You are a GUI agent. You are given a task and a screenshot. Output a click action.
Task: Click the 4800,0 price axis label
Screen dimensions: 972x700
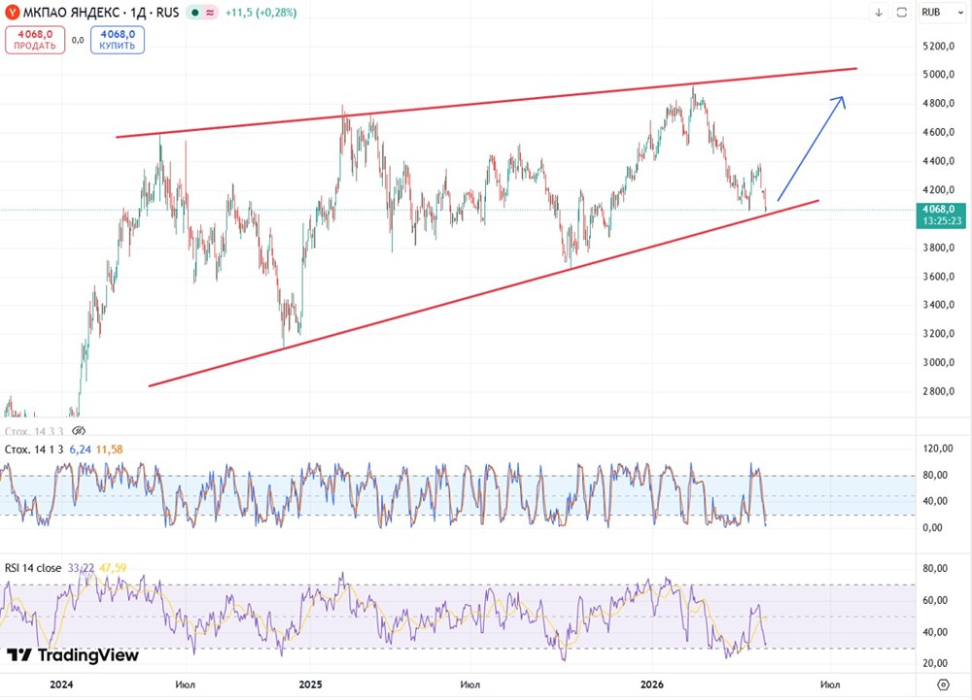click(938, 103)
